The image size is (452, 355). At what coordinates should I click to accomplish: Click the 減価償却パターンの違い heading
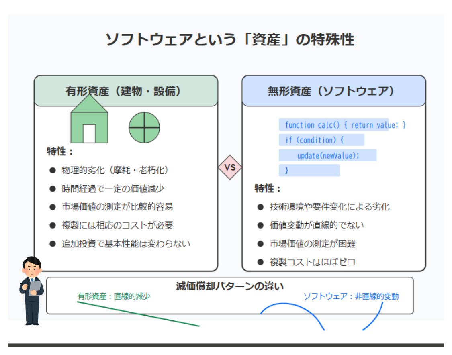tap(230, 286)
